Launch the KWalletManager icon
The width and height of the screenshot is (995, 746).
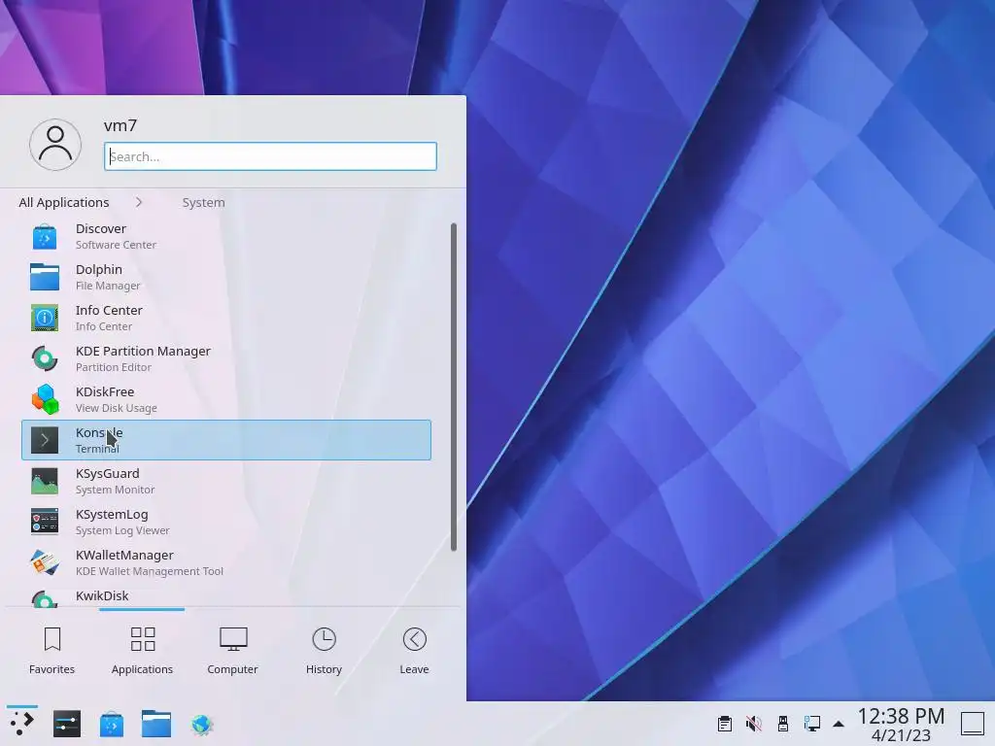point(45,562)
